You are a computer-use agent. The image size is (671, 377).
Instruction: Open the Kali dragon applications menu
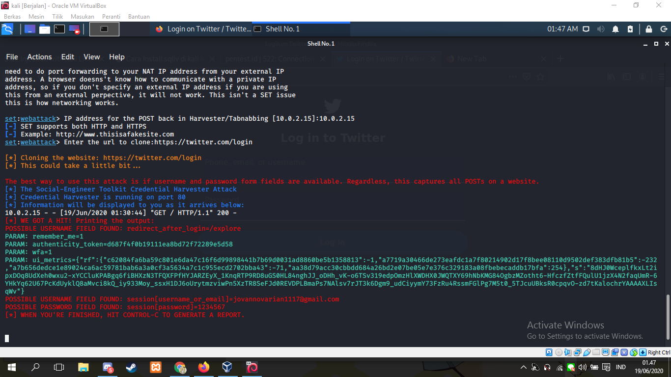coord(7,29)
